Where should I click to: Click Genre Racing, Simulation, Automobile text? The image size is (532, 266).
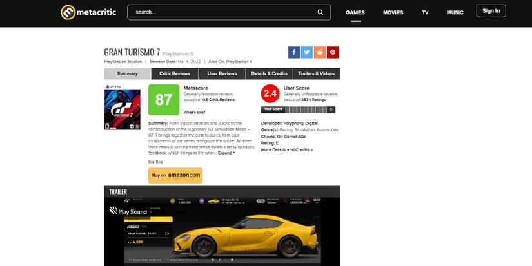pos(300,130)
